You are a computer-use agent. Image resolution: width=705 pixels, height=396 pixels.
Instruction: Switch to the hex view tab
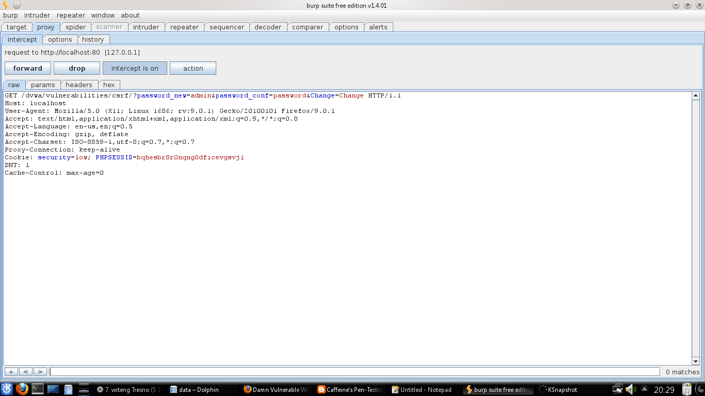tap(109, 85)
